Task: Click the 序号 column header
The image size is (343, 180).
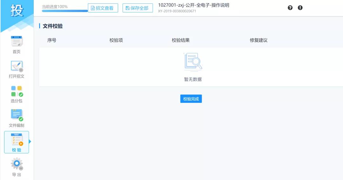Action: coord(52,40)
